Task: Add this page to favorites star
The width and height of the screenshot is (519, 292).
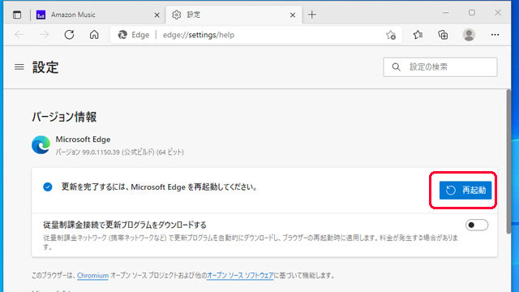Action: coord(391,35)
